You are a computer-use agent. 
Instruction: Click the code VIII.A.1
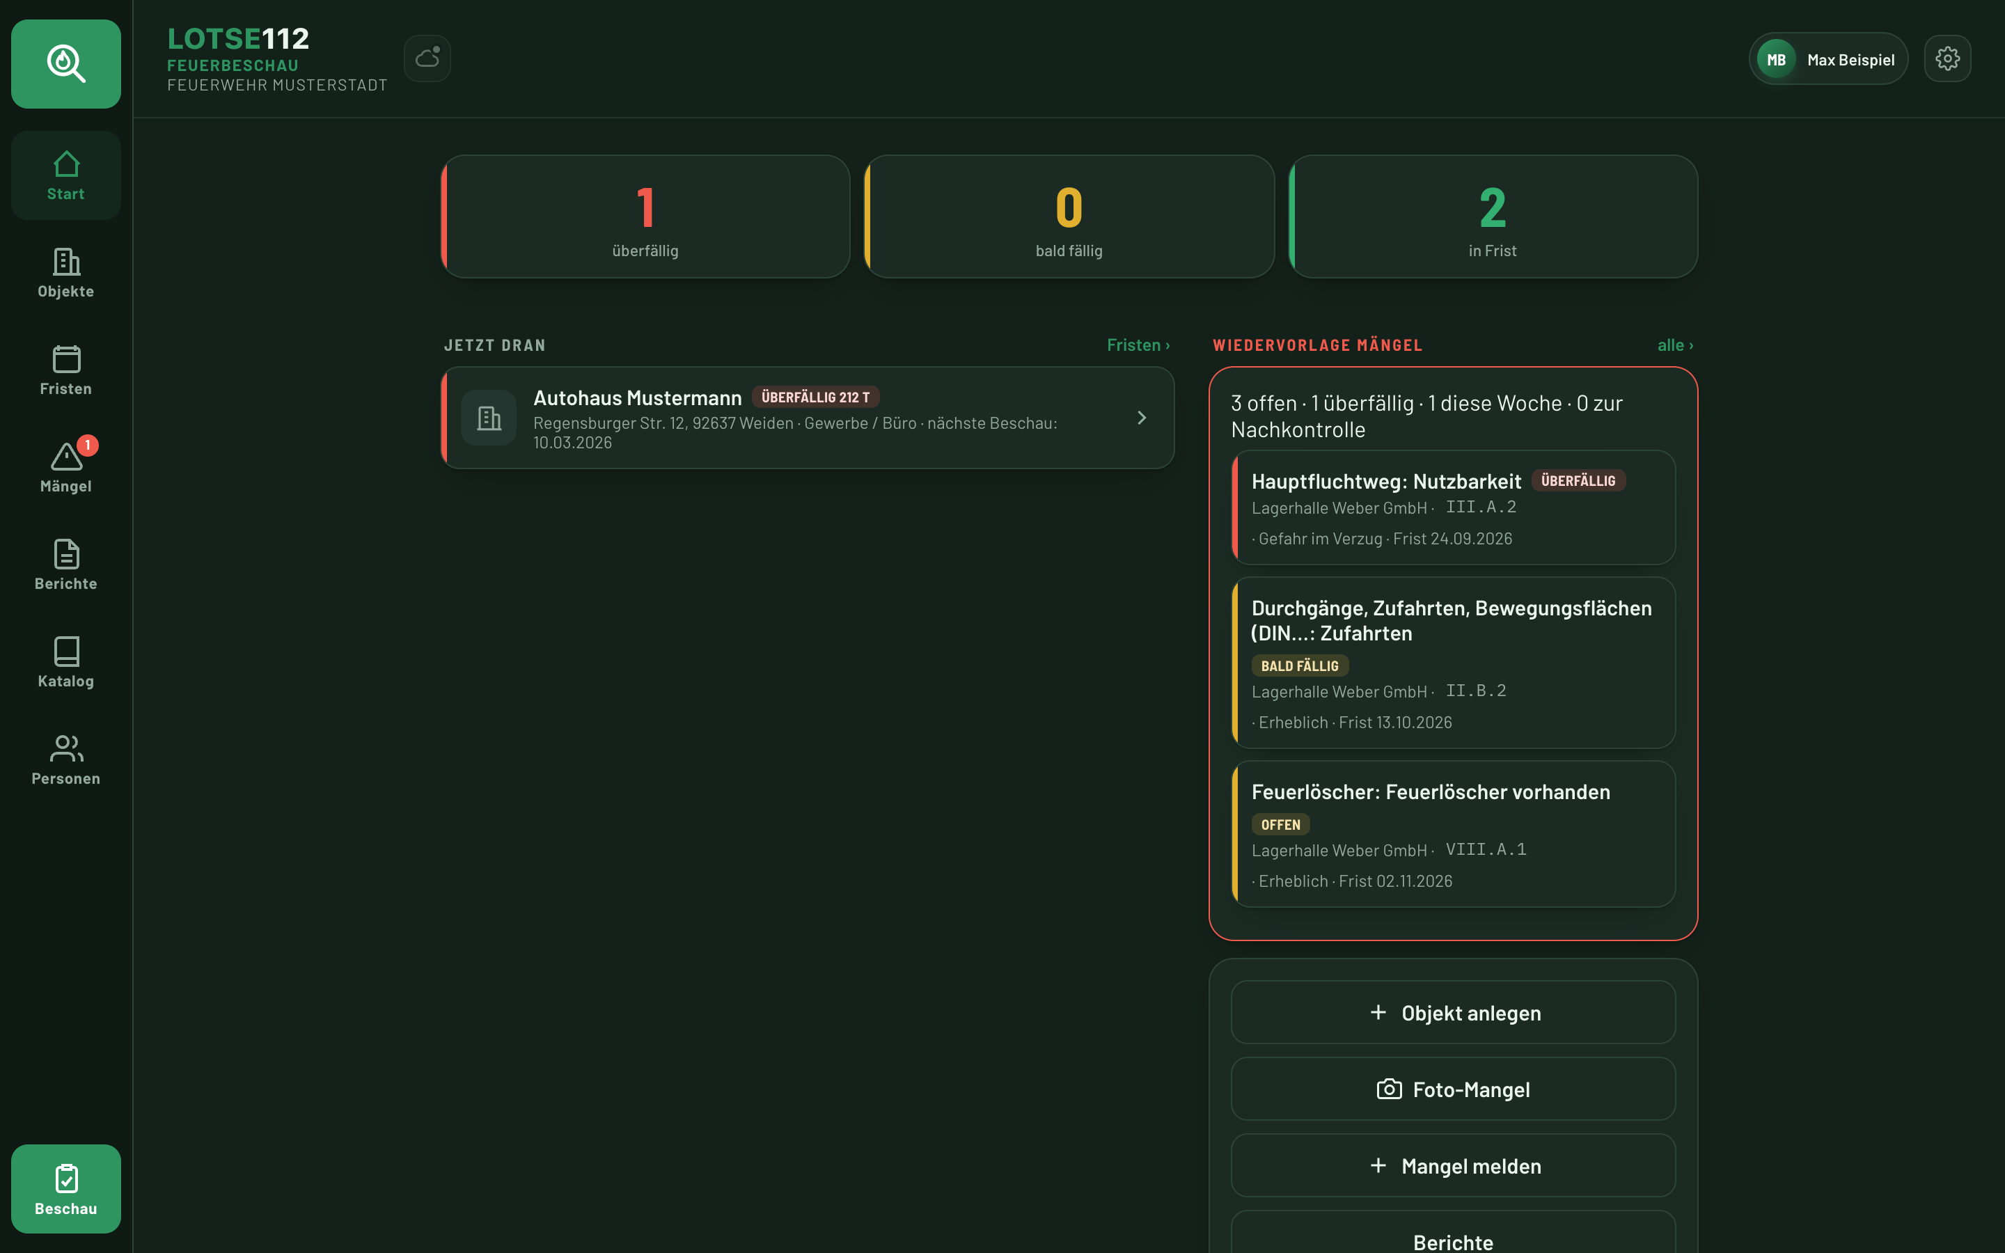click(x=1486, y=849)
